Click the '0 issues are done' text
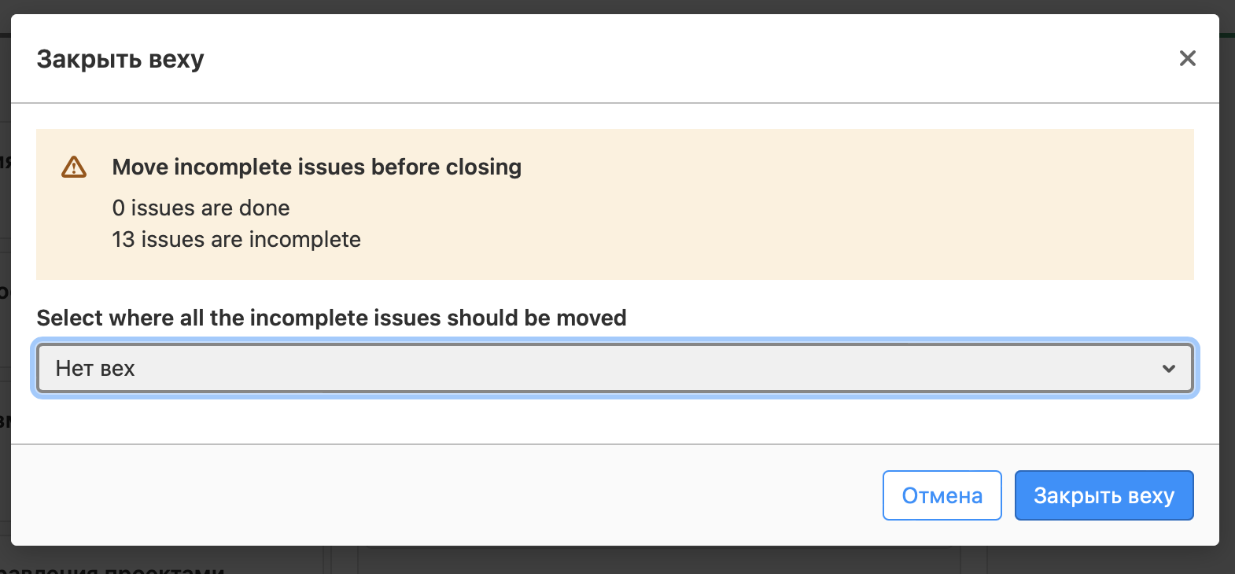This screenshot has width=1235, height=574. coord(201,208)
